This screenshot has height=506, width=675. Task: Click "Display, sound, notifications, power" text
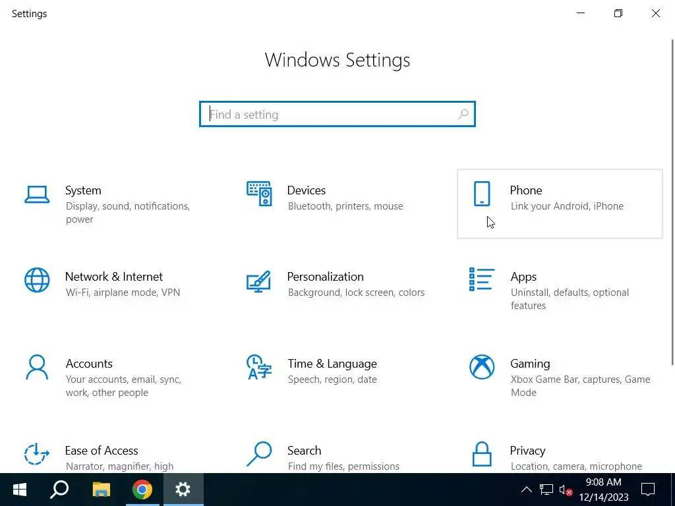click(128, 213)
